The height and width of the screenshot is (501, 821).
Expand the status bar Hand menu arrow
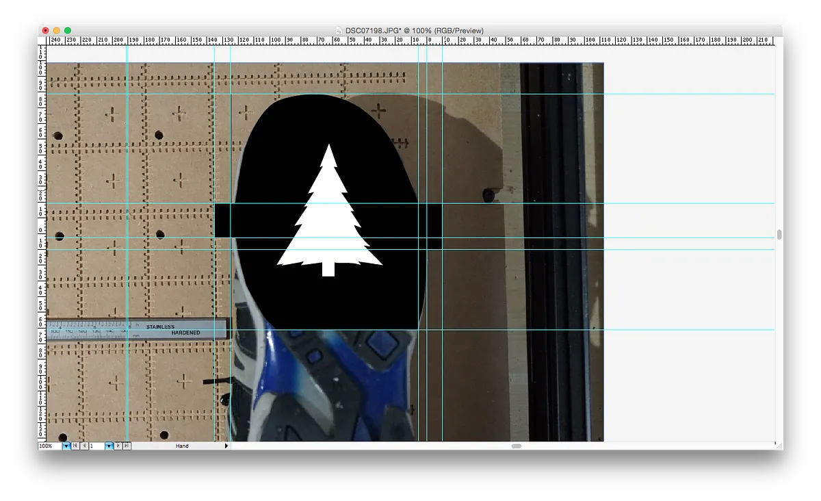(x=226, y=446)
